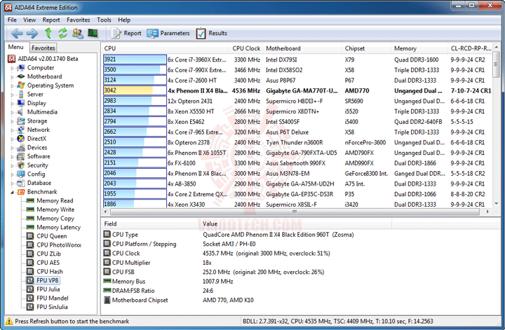Viewport: 505px width, 330px height.
Task: Select the Database tree icon
Action: pyautogui.click(x=21, y=183)
